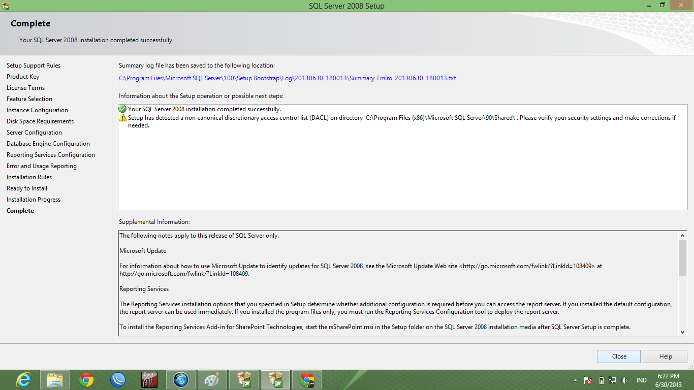This screenshot has height=390, width=694.
Task: Select Database Engine Configuration step
Action: click(48, 144)
